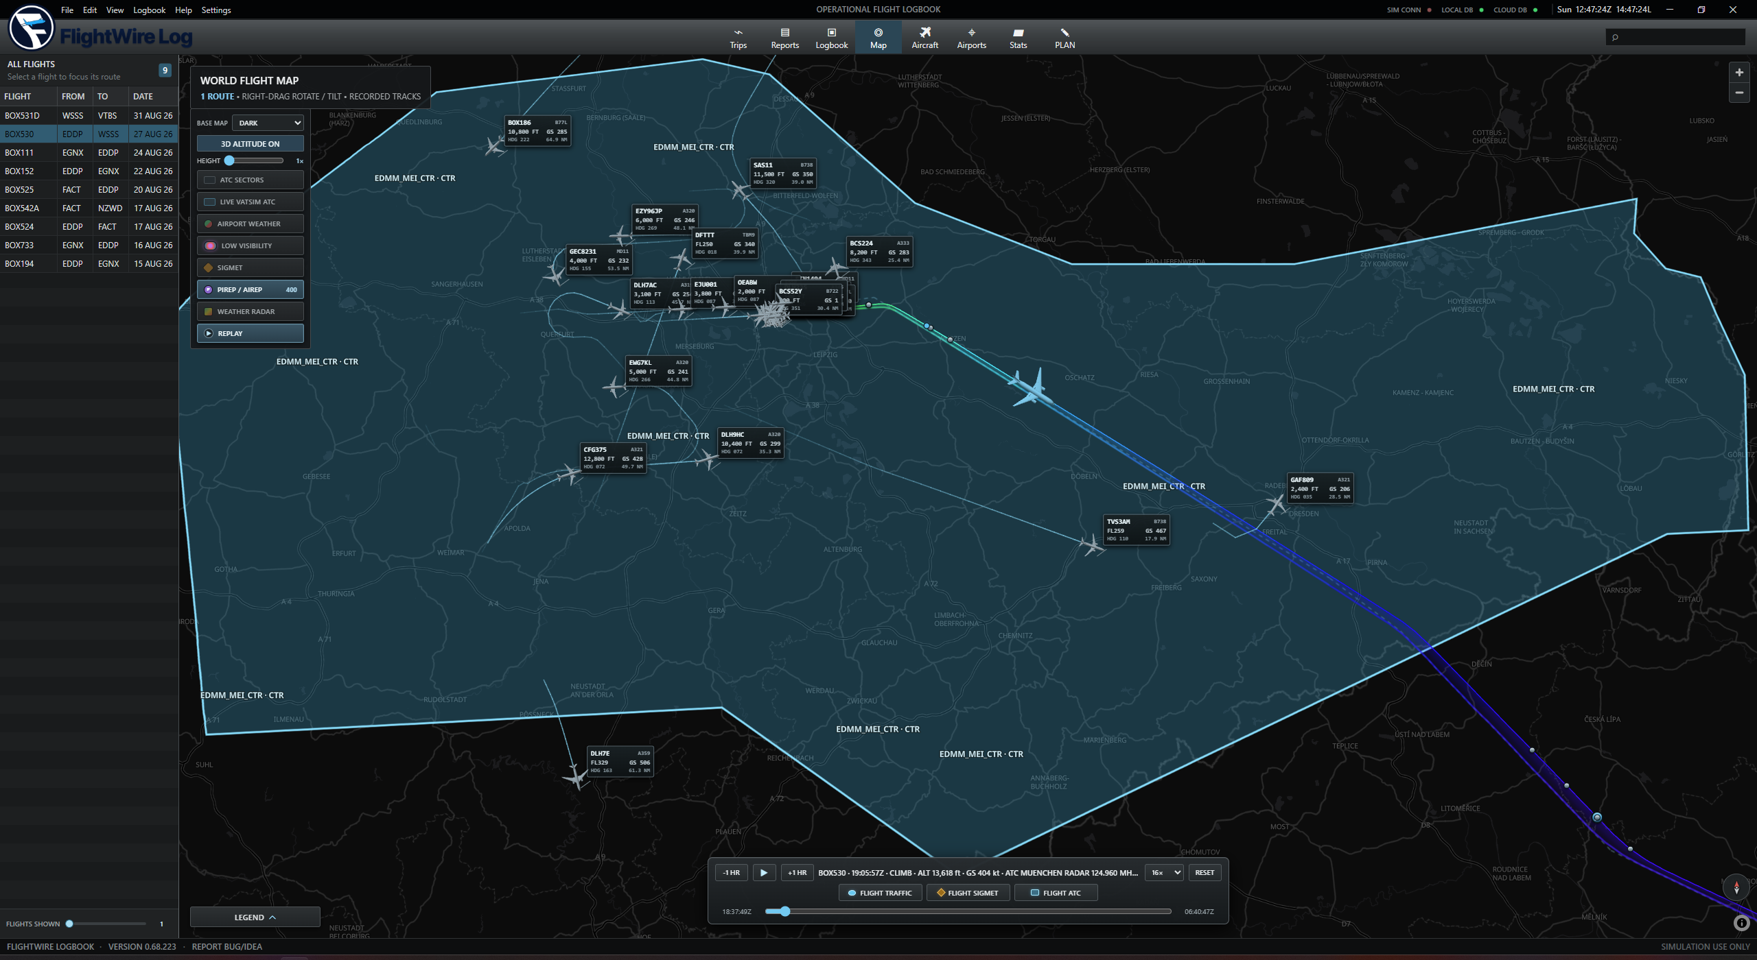Screen dimensions: 1757x960
Task: Open the View menu
Action: click(x=115, y=10)
